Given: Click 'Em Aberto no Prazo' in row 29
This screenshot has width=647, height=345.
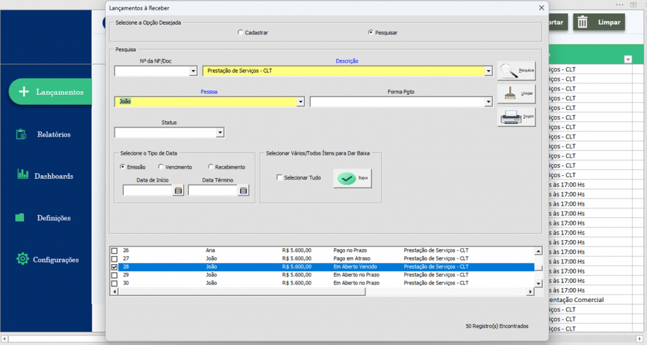Looking at the screenshot, I should tap(356, 275).
